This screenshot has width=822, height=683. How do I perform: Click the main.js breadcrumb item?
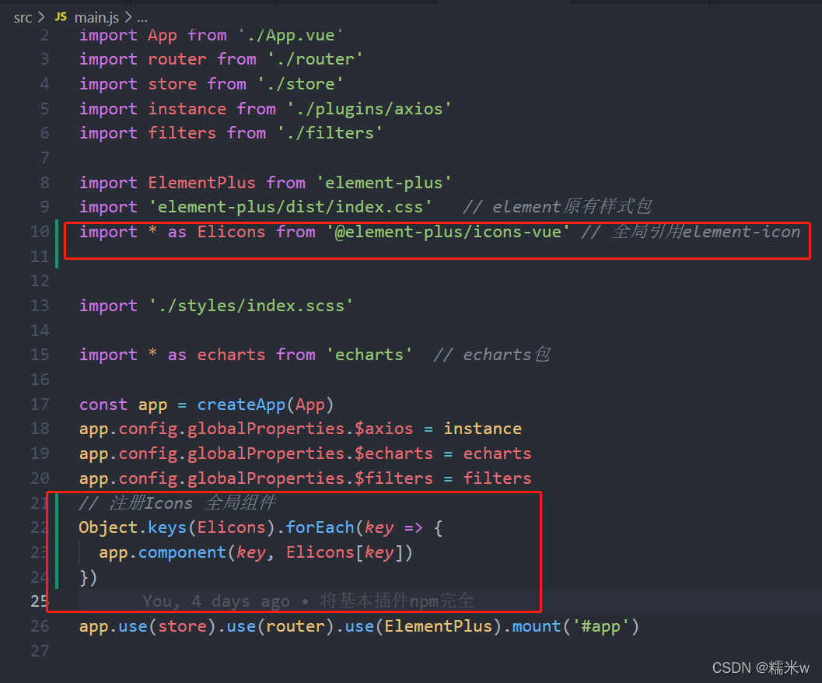click(96, 18)
